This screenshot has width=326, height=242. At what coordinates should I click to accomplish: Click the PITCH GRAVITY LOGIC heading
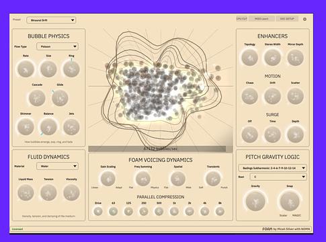click(x=272, y=157)
